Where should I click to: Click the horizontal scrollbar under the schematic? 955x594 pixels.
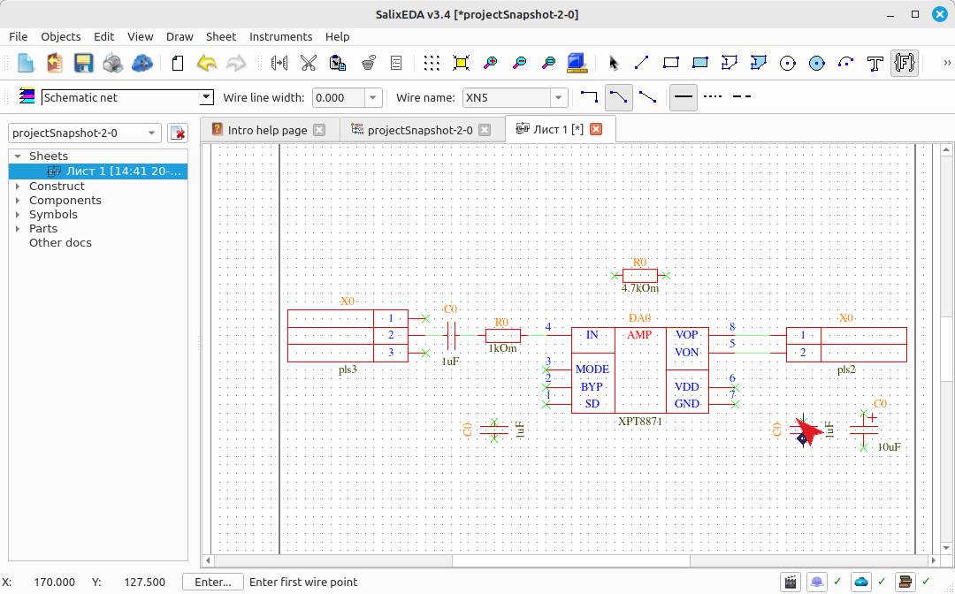(570, 560)
